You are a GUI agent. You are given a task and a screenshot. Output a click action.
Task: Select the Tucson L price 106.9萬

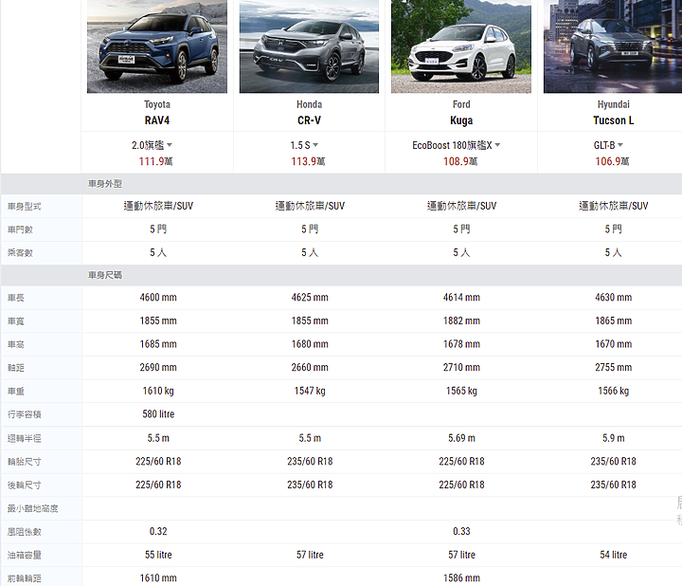(x=612, y=161)
